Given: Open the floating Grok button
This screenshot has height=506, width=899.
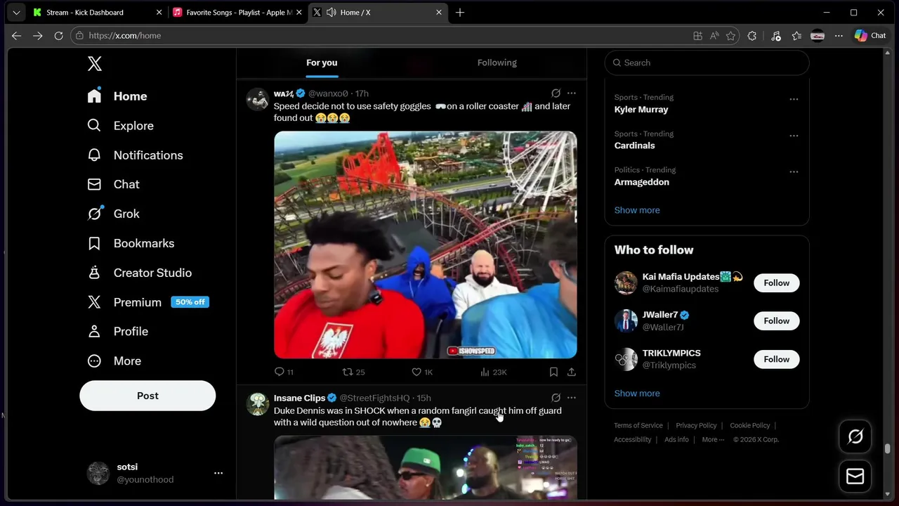Looking at the screenshot, I should pyautogui.click(x=855, y=436).
